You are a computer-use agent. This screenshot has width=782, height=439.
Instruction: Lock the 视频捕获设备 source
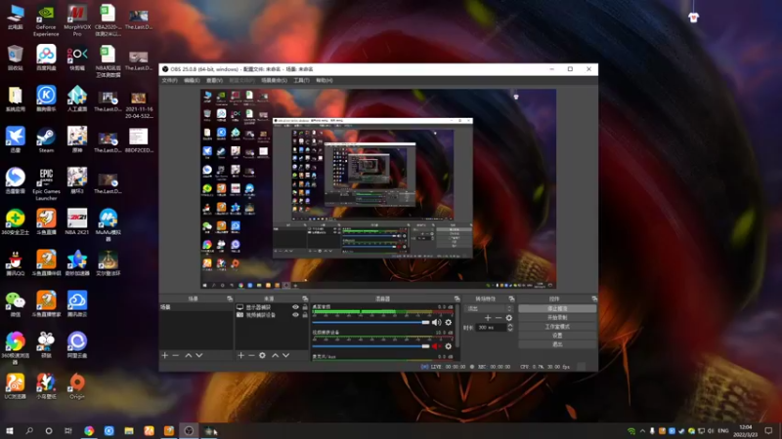pyautogui.click(x=305, y=315)
